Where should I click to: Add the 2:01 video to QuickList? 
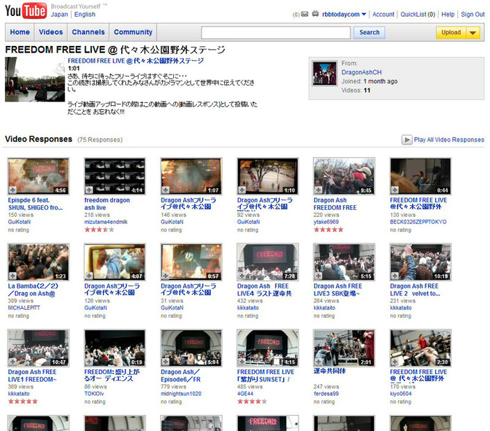318,361
